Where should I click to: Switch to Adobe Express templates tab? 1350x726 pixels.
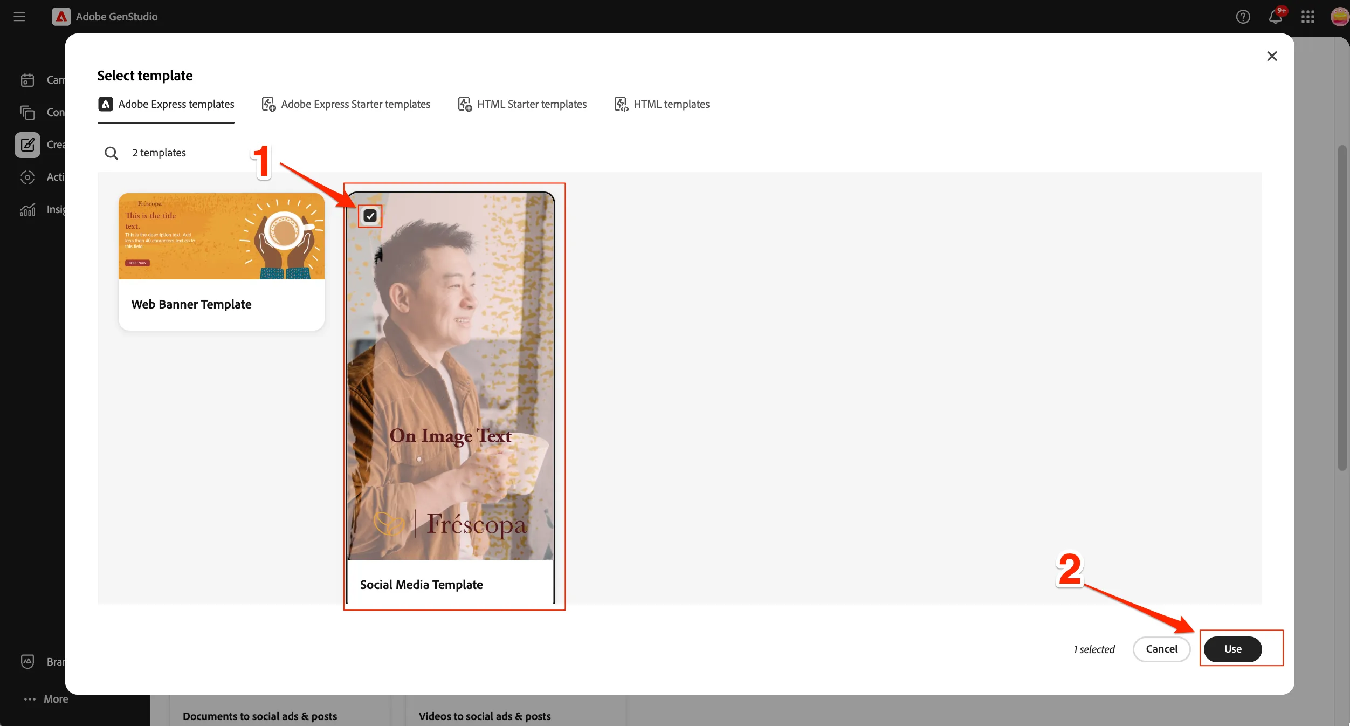(x=166, y=104)
